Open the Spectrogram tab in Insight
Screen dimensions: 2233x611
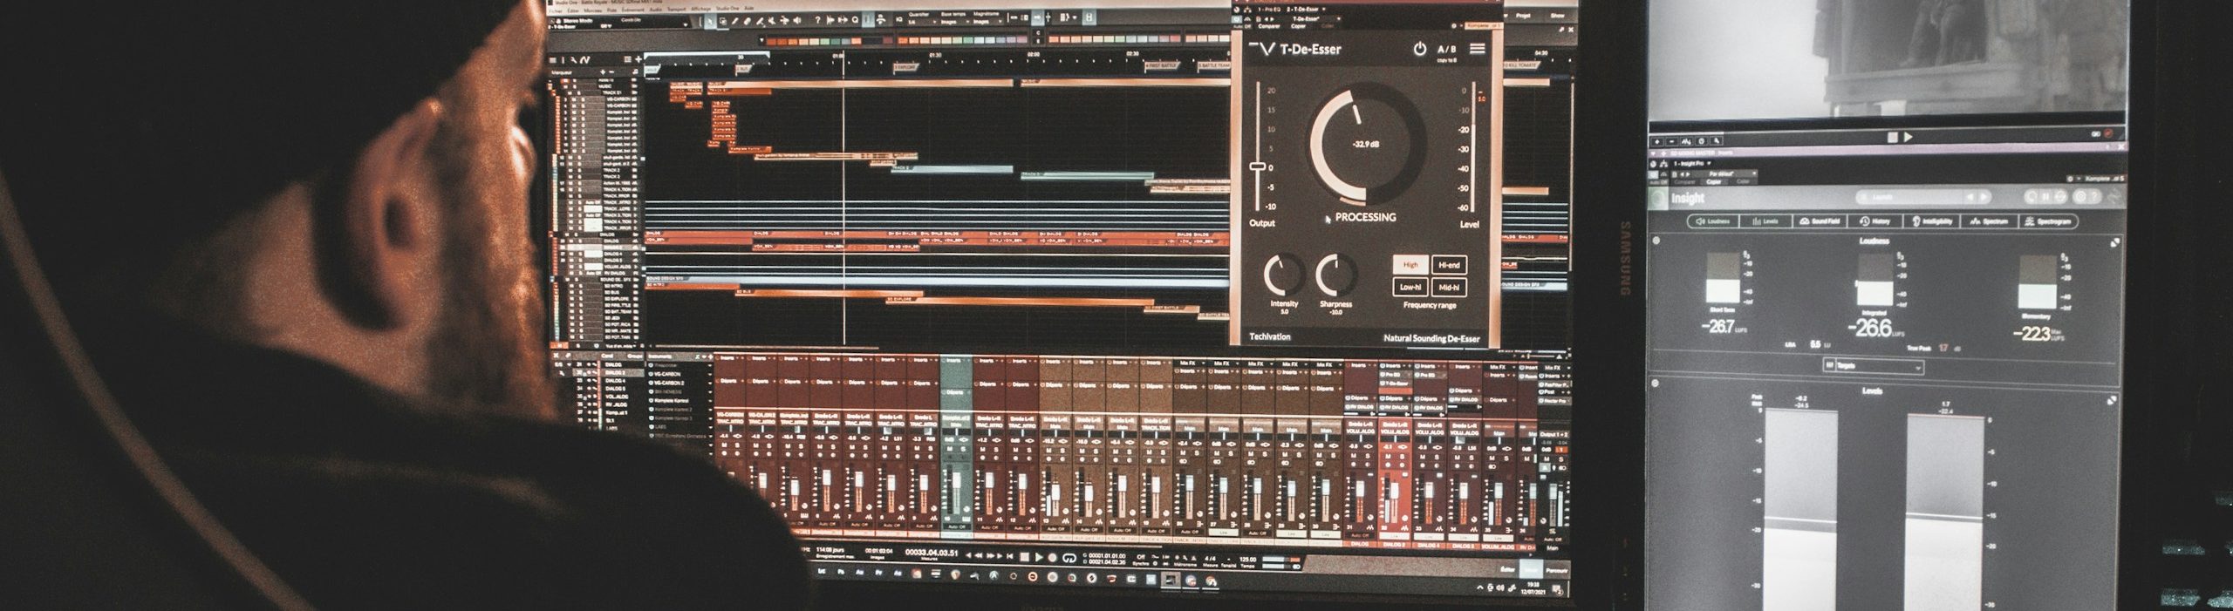point(2048,221)
